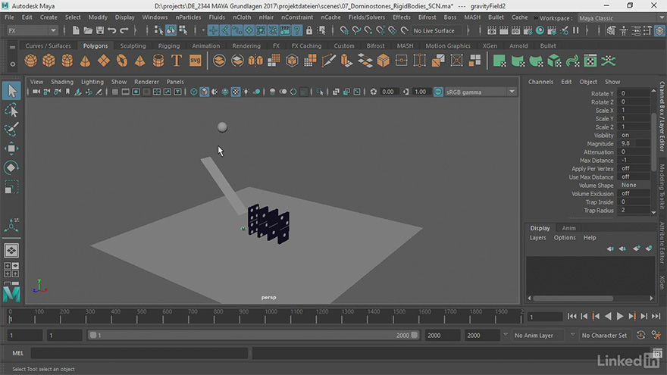Click the Magnitude value field
The height and width of the screenshot is (375, 667).
point(634,144)
